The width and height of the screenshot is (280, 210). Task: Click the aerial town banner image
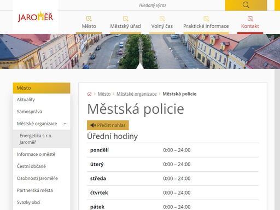click(x=140, y=51)
